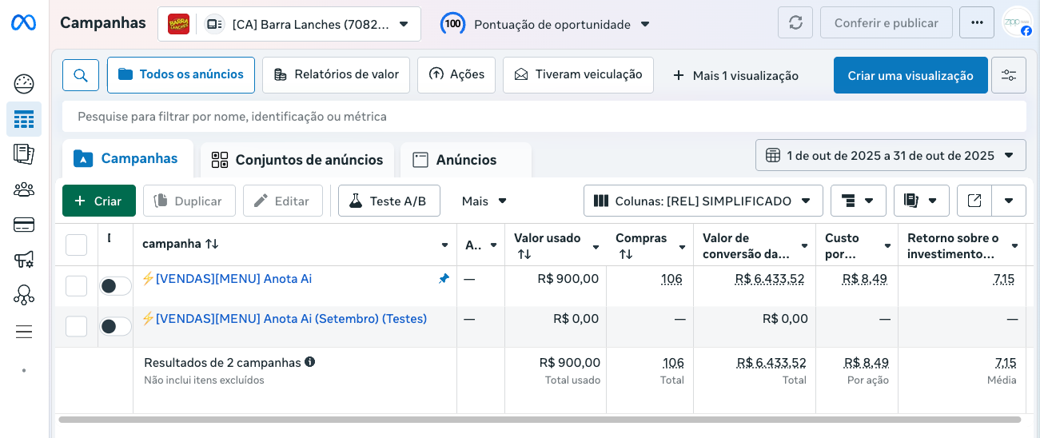Toggle the Anota Ai campaign switch
This screenshot has width=1040, height=438.
pos(115,286)
